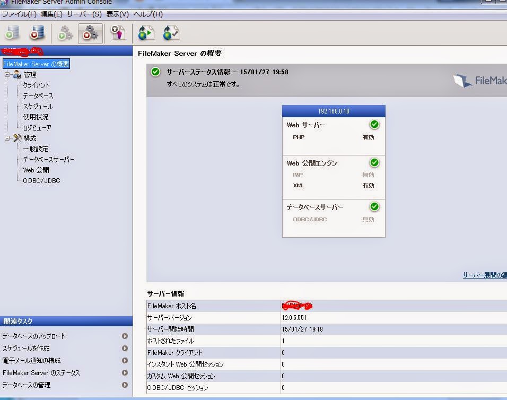This screenshot has width=507, height=400.
Task: Click the 構成 tools icon in tree
Action: pos(17,138)
